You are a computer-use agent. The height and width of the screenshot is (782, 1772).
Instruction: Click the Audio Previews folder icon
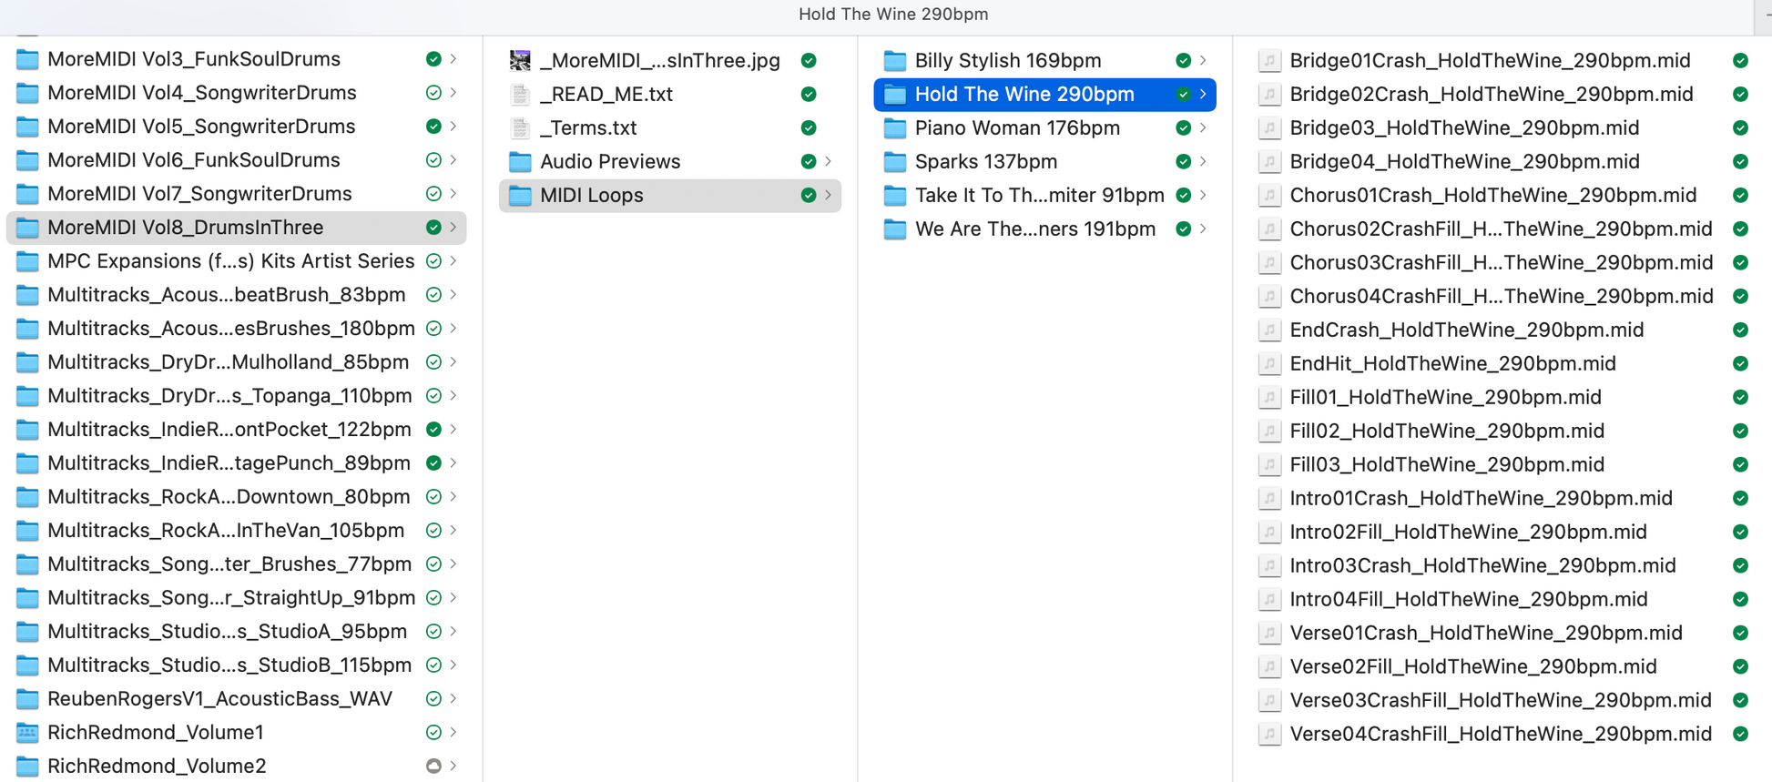tap(520, 161)
